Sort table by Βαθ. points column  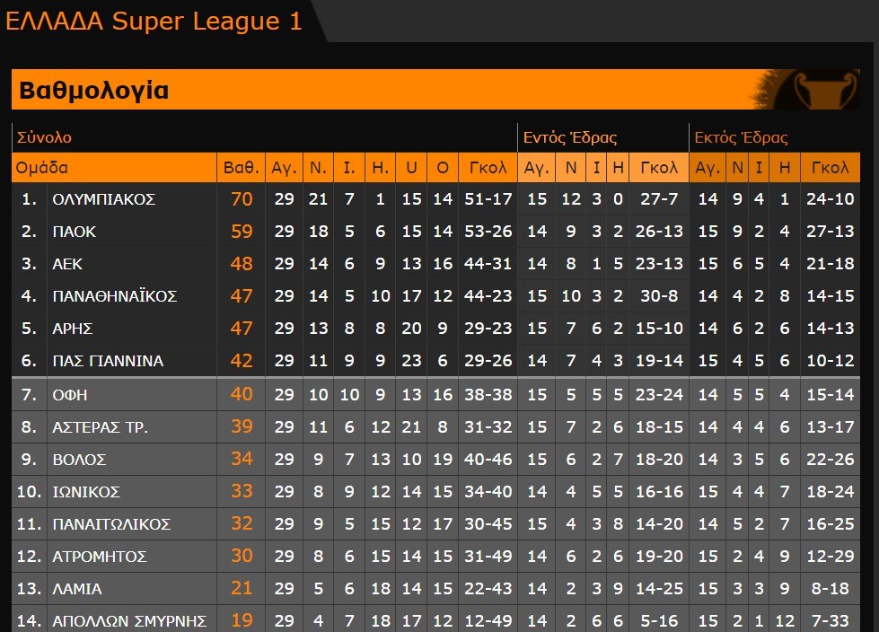(x=241, y=168)
